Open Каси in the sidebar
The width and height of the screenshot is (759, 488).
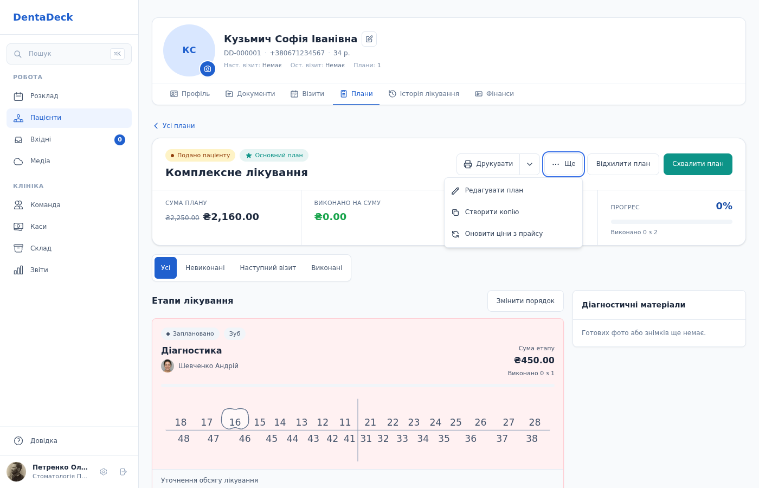click(x=69, y=227)
